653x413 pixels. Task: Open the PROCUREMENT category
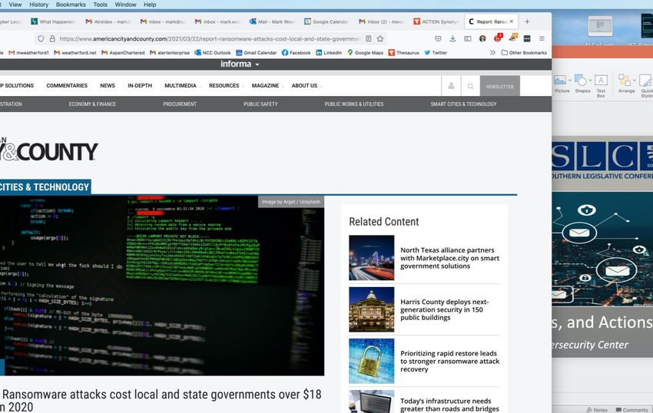click(180, 104)
